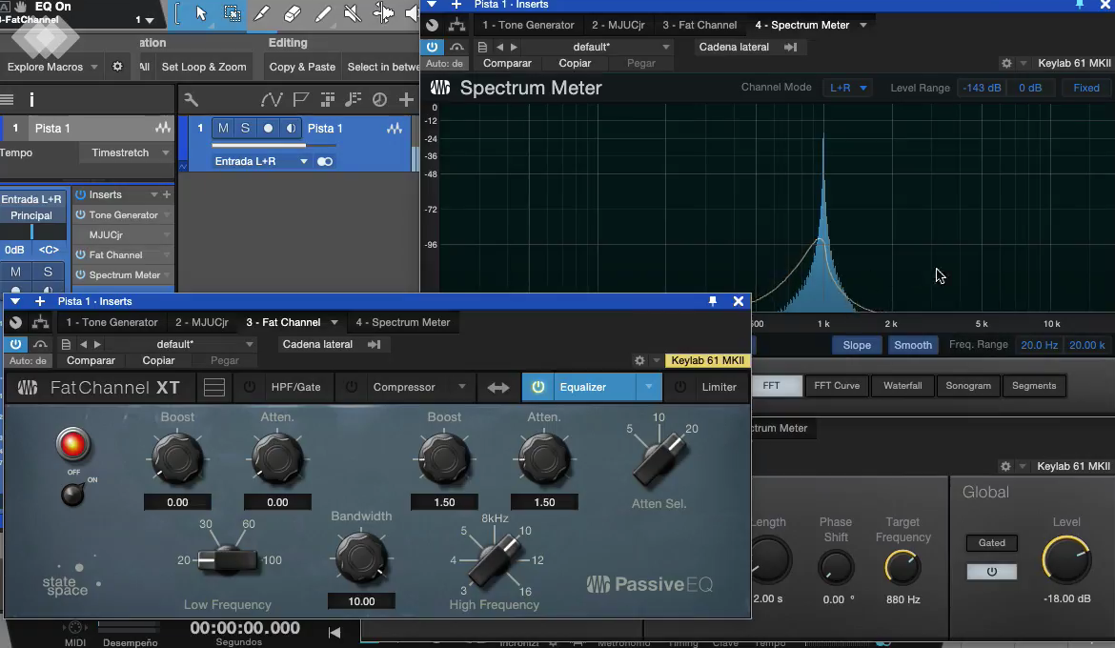
Task: Bypass the Fat Channel insert in Inserts list
Action: coord(80,254)
